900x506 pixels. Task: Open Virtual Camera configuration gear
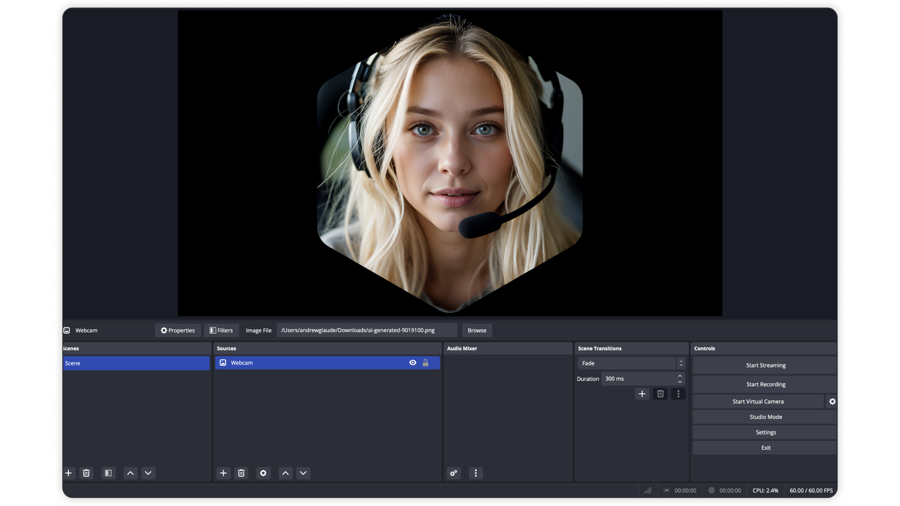pos(832,401)
